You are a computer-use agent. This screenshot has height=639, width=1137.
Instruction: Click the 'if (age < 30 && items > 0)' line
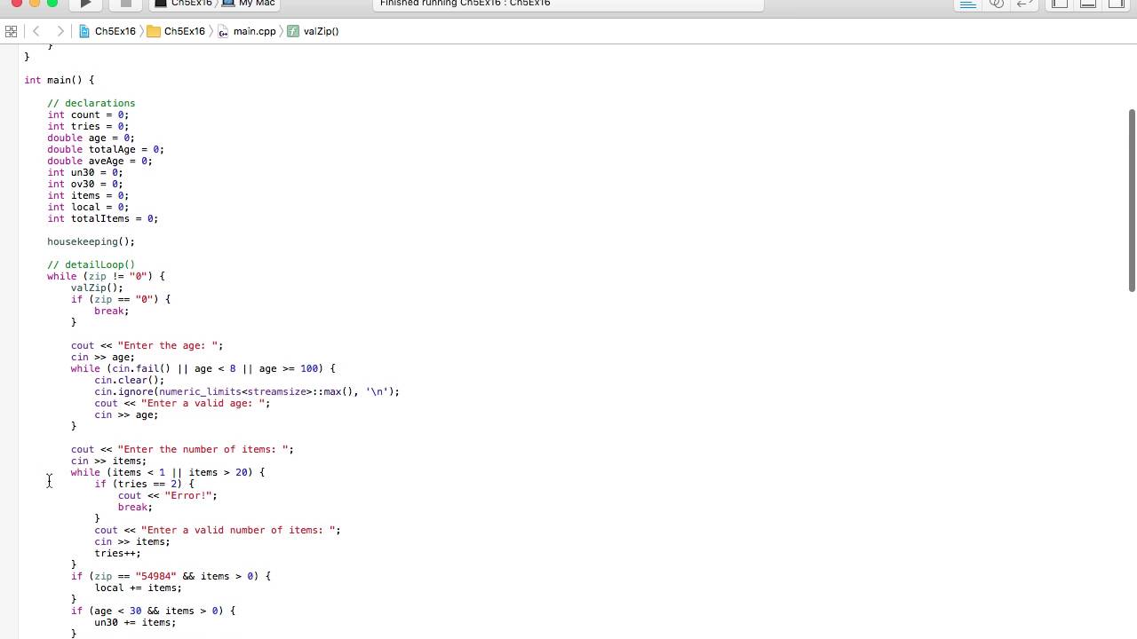click(x=153, y=611)
